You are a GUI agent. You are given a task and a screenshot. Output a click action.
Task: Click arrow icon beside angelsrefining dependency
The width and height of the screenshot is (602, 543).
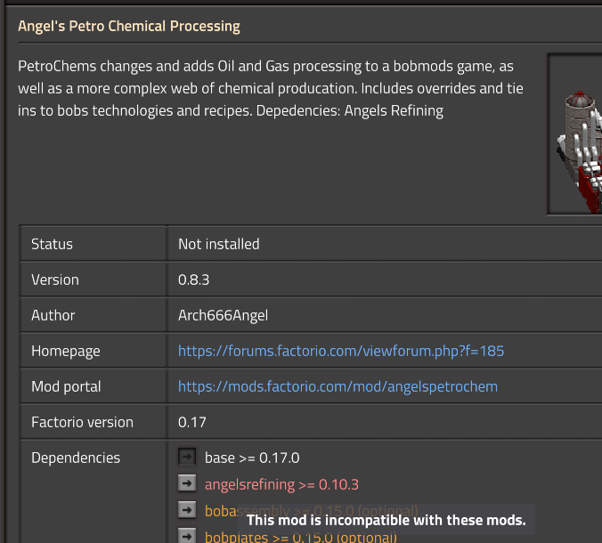187,483
